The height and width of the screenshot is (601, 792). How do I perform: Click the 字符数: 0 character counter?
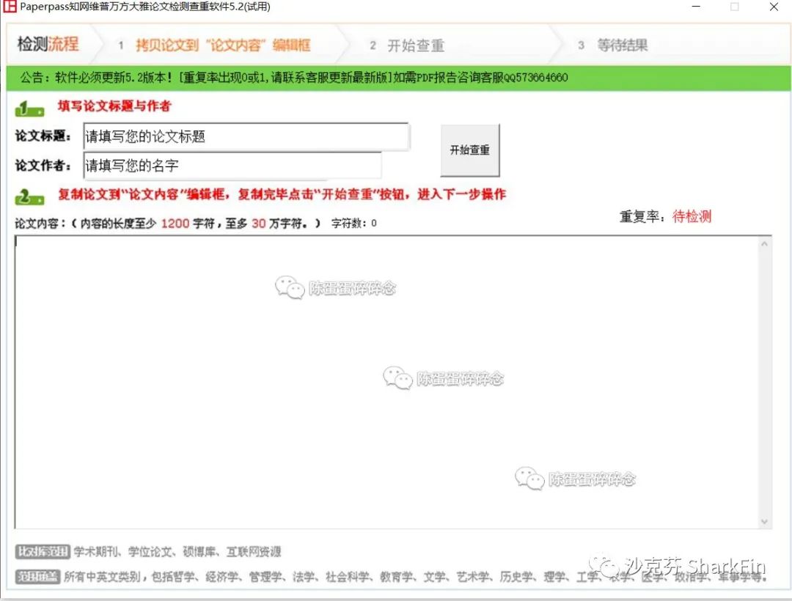(x=353, y=223)
